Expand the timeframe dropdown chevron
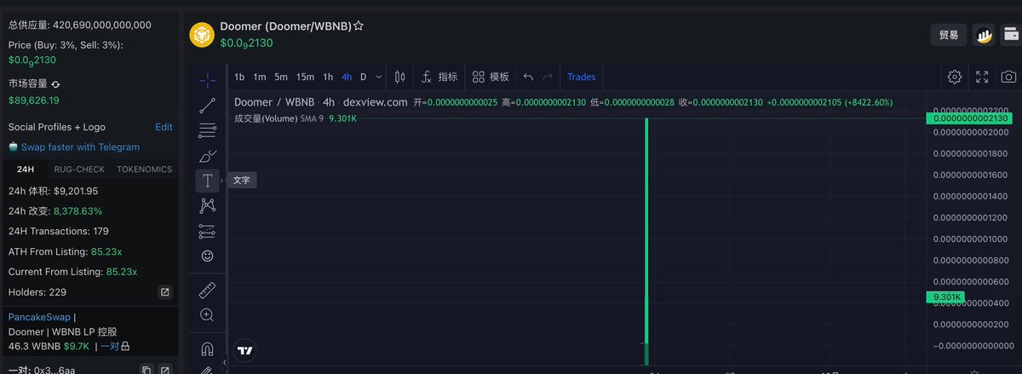 click(379, 77)
